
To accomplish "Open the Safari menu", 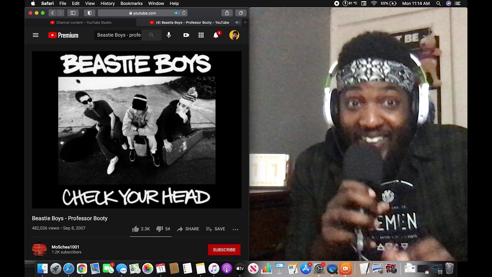I will coord(48,3).
